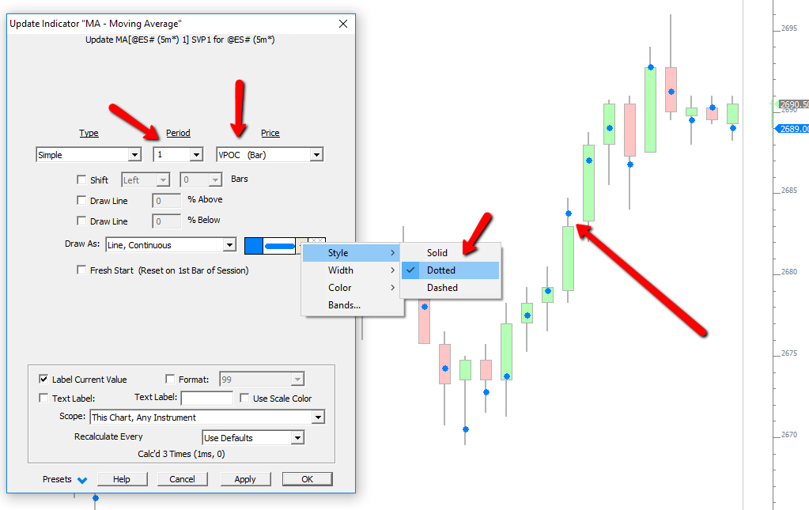Screen dimensions: 809x510
Task: Click the Presets label
Action: tap(57, 479)
